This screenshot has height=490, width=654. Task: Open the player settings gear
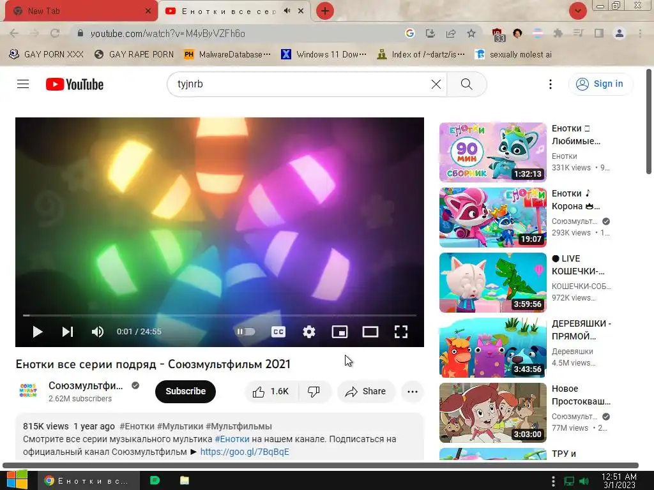309,332
